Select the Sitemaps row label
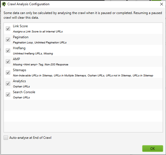This screenshot has width=166, height=155. coord(20,70)
